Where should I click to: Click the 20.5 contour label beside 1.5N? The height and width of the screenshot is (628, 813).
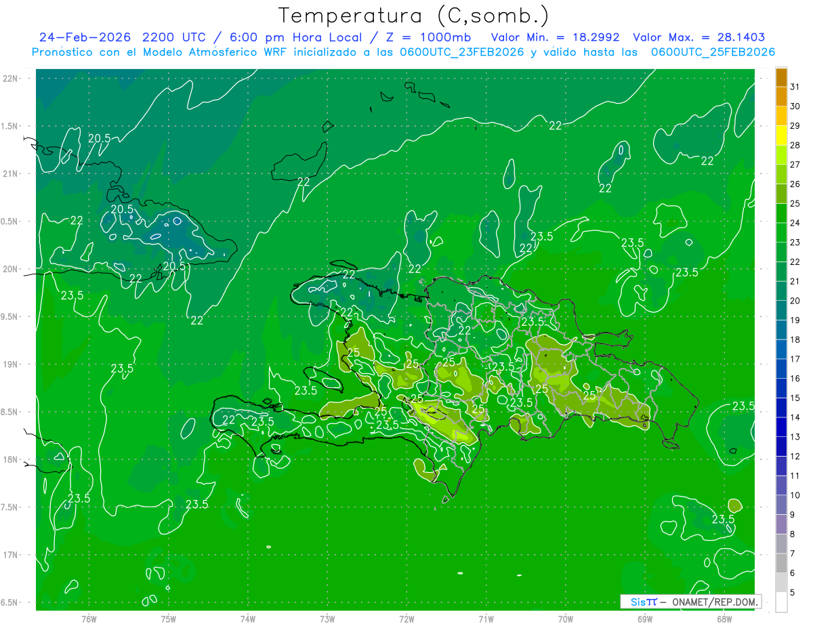pos(100,138)
